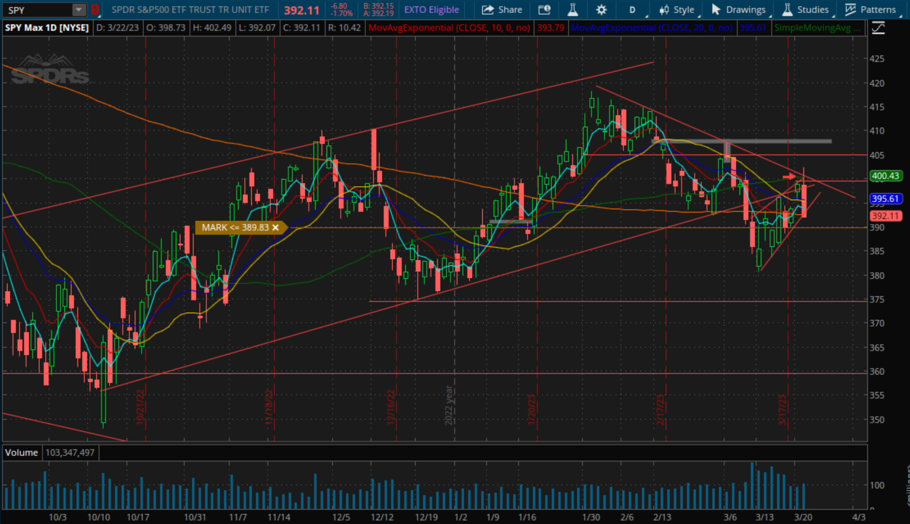This screenshot has width=910, height=524.
Task: Click the 3/20 date on time axis
Action: click(x=803, y=517)
